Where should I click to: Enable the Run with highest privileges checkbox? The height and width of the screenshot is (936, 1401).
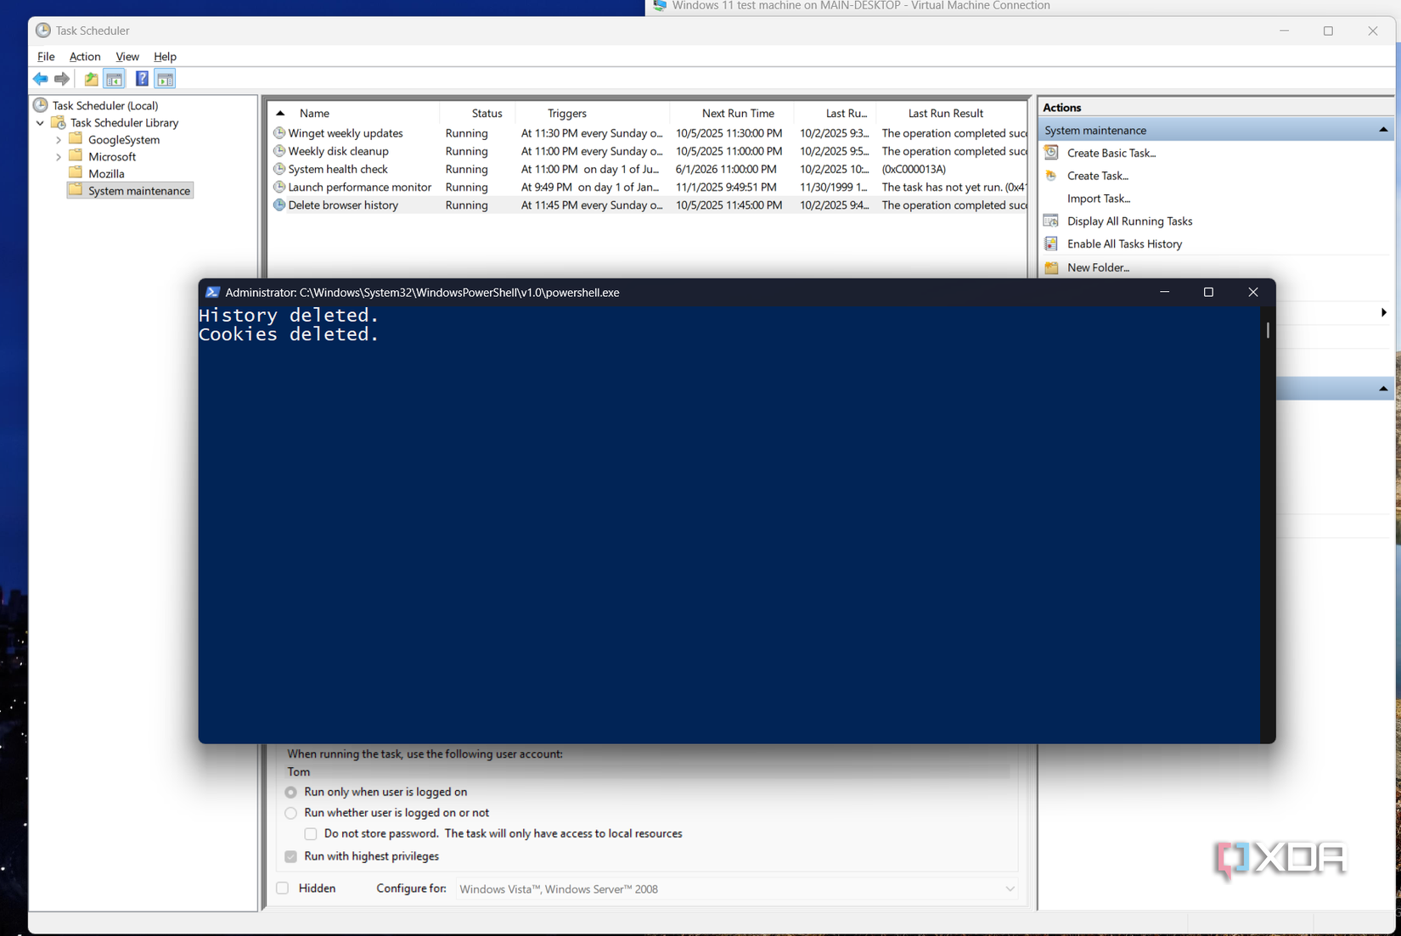tap(290, 856)
